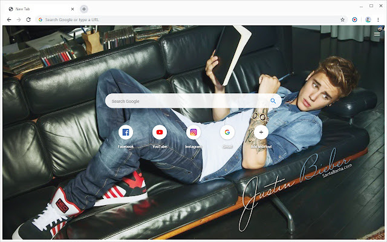Open the Instagram shortcut
The image size is (387, 242).
193,132
